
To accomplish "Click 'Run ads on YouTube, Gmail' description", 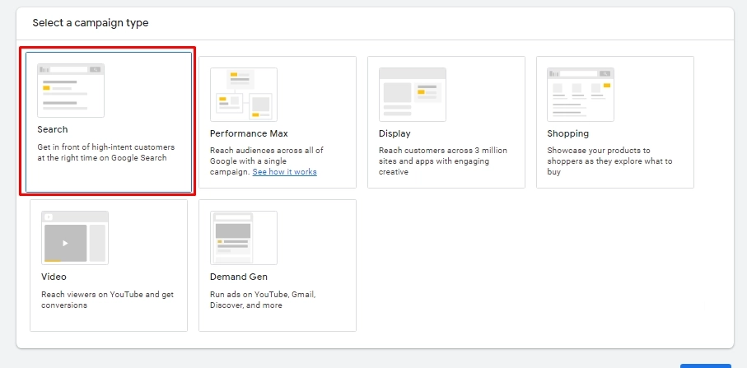I will [263, 300].
